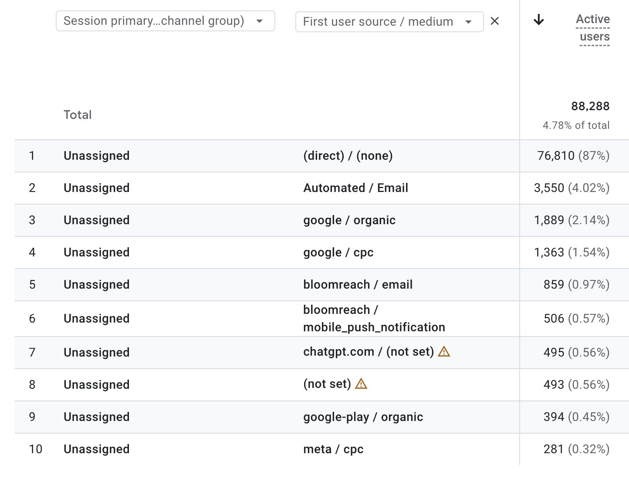Screen dimensions: 629x478
Task: Click dropdown arrow of Session primary channel group
Action: tap(260, 21)
